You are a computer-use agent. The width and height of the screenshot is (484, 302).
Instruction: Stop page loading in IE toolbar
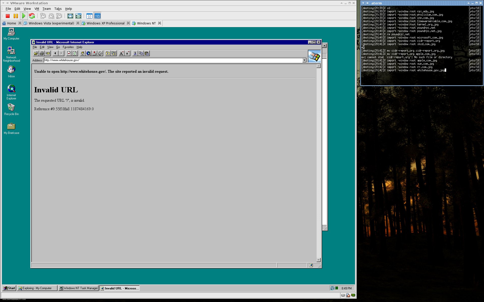point(69,53)
